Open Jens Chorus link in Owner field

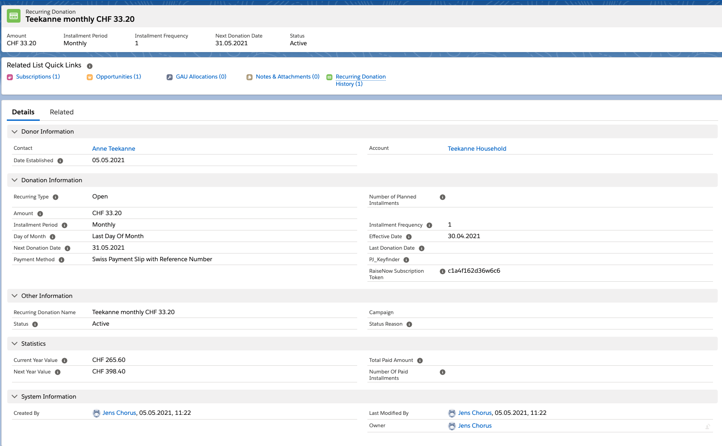475,426
